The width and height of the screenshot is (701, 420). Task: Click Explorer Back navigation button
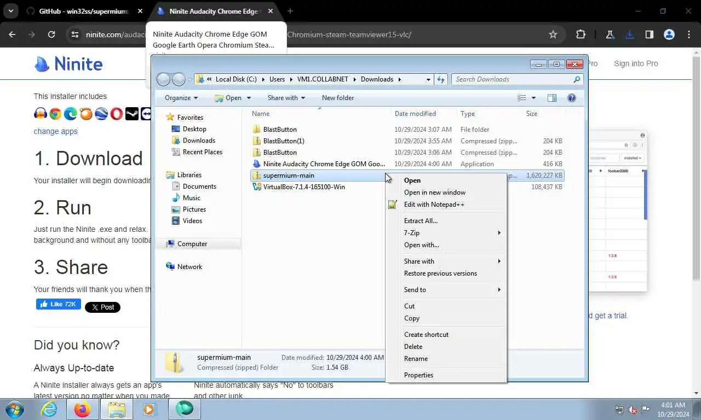pos(163,79)
